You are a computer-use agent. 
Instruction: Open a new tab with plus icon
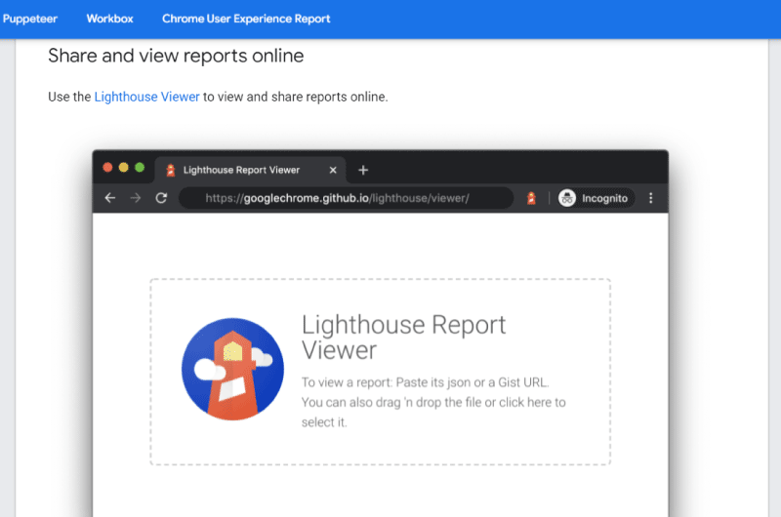tap(363, 170)
